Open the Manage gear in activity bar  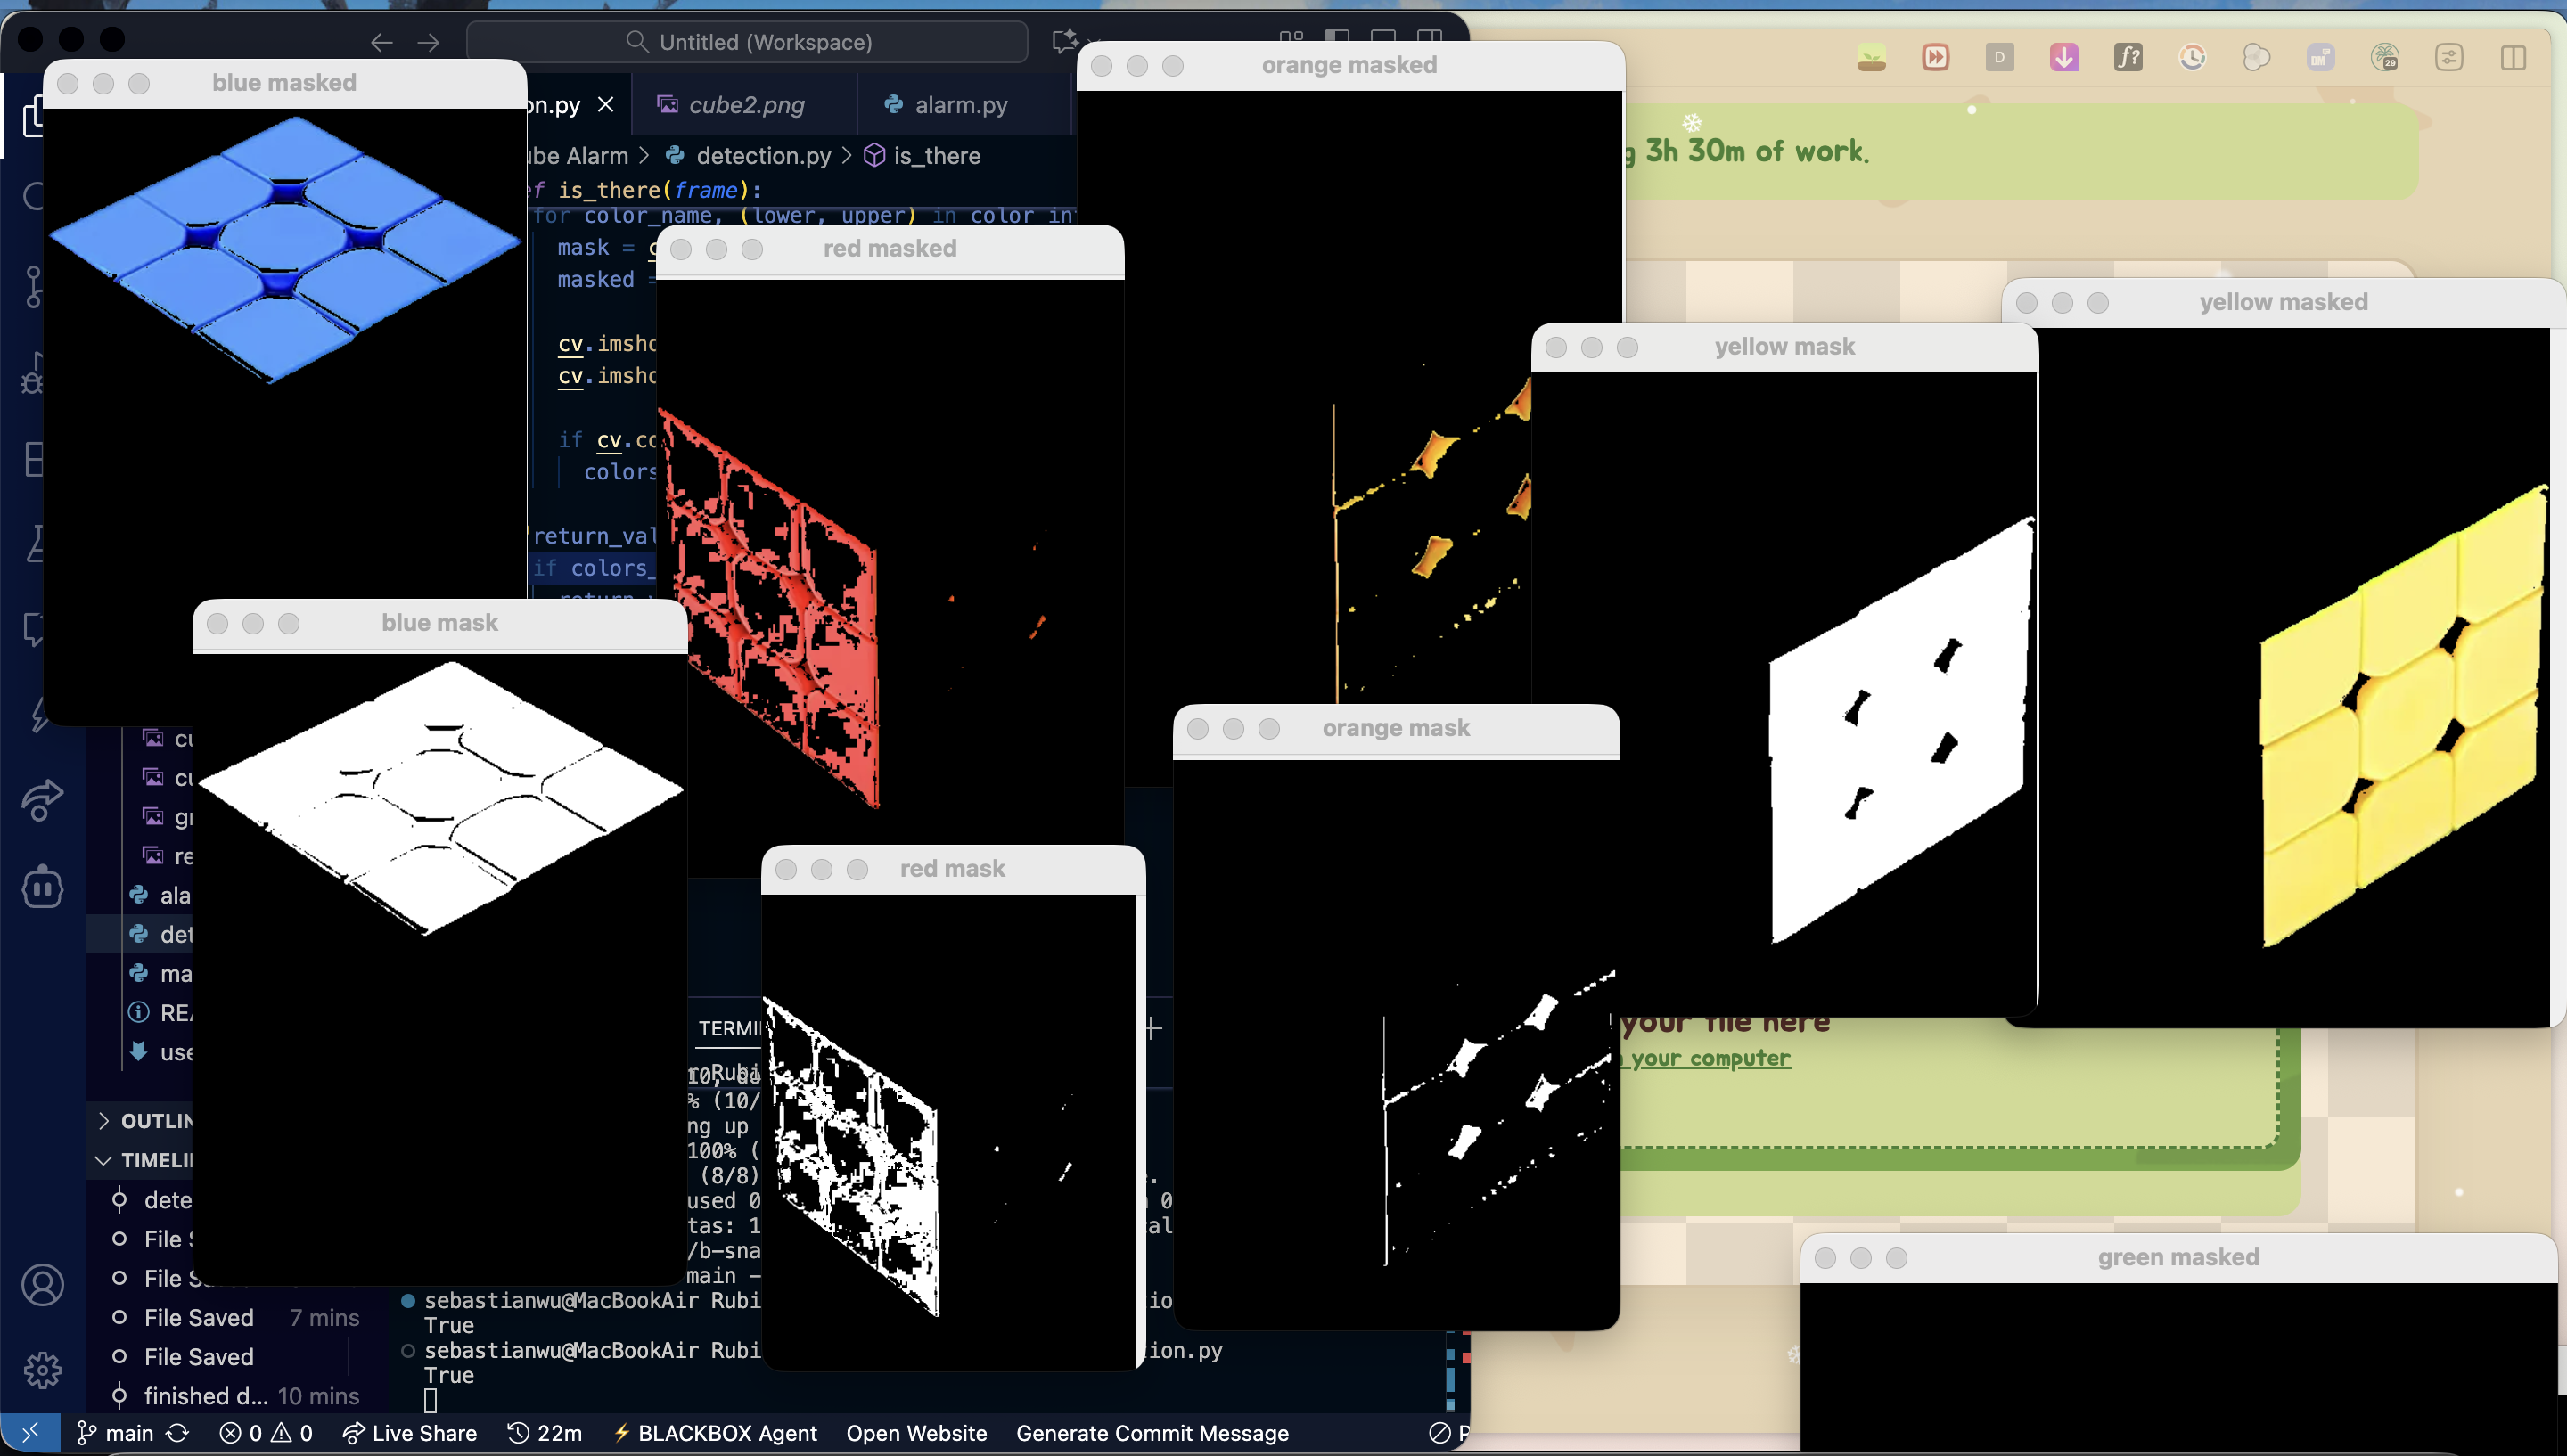42,1370
